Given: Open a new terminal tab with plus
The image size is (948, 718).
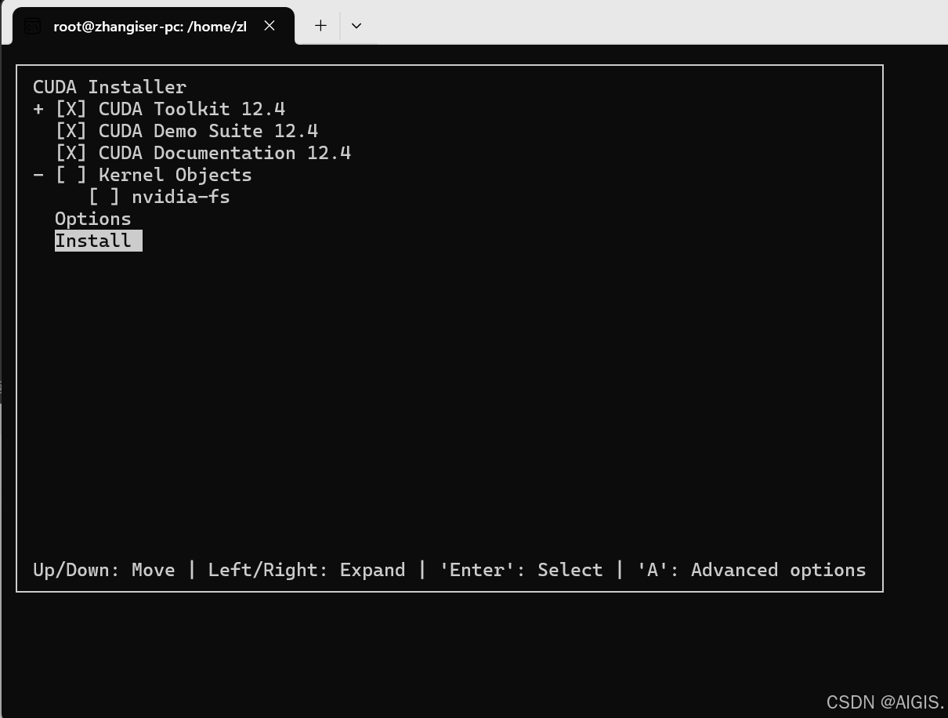Looking at the screenshot, I should pyautogui.click(x=320, y=26).
